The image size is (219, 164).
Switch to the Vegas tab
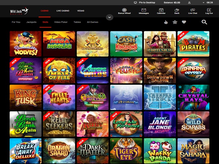pyautogui.click(x=81, y=11)
